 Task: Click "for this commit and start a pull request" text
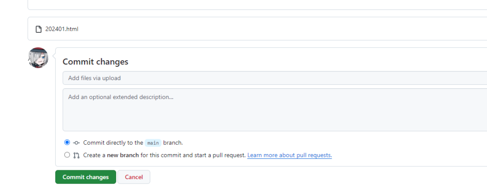point(193,155)
